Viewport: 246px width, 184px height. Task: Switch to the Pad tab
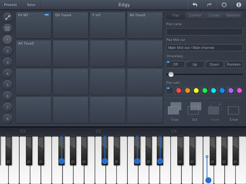point(176,15)
